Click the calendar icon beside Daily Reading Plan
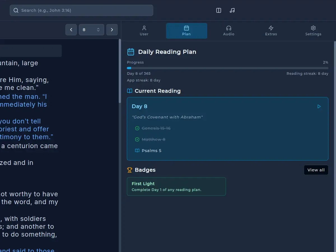 pos(130,52)
